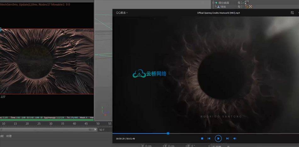Click the 细分曲面 subdivision surface icon
299x147 pixels.
(217, 3)
